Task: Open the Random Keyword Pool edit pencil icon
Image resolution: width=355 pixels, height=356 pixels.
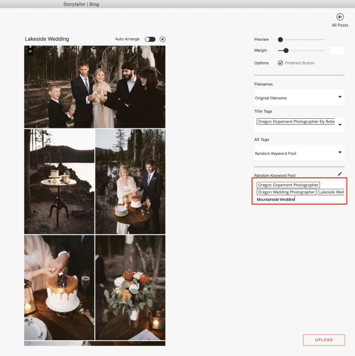Action: [x=340, y=174]
